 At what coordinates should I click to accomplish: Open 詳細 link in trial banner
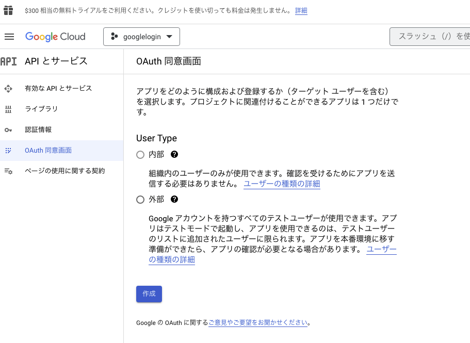pyautogui.click(x=301, y=10)
